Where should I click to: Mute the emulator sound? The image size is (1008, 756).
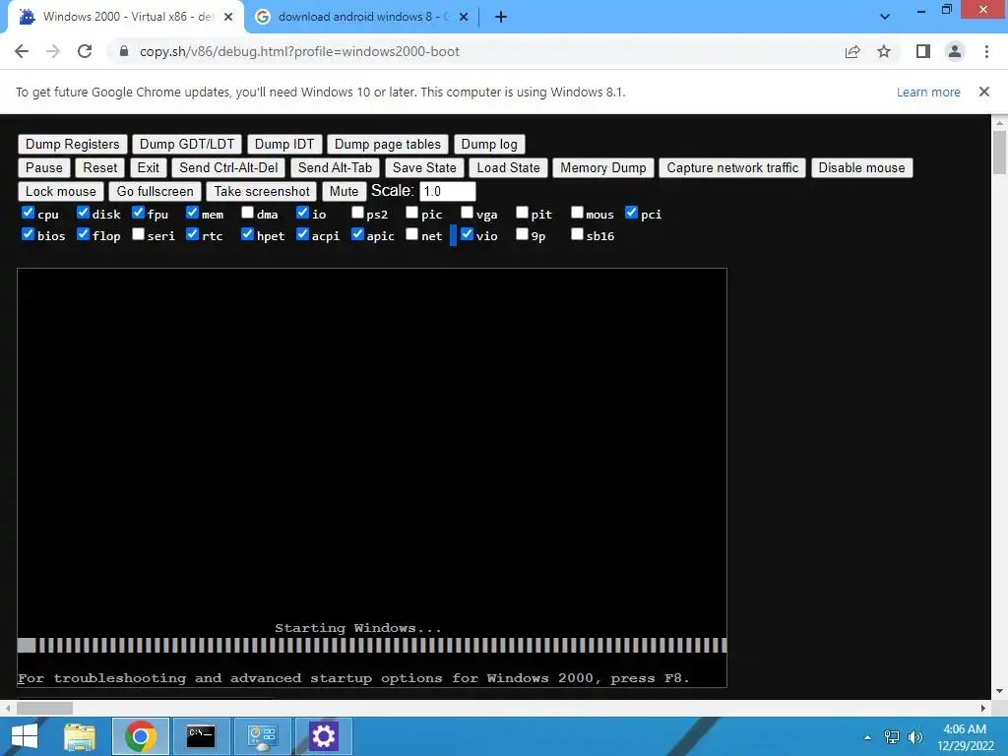[x=344, y=192]
